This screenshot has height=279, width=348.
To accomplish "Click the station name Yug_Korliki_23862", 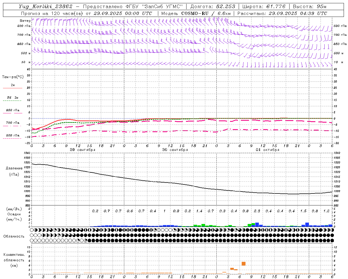I will (45, 7).
